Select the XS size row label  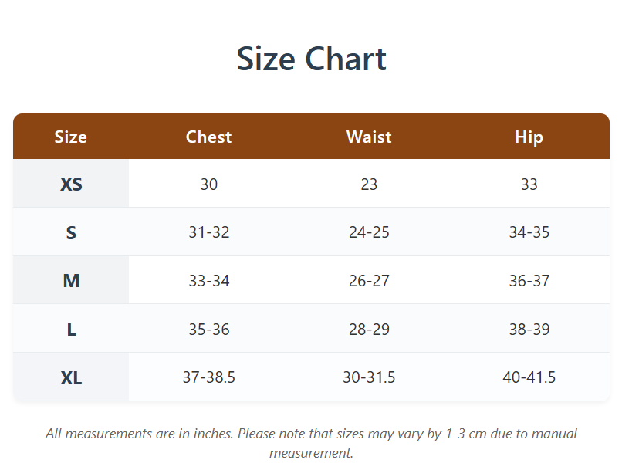[71, 184]
